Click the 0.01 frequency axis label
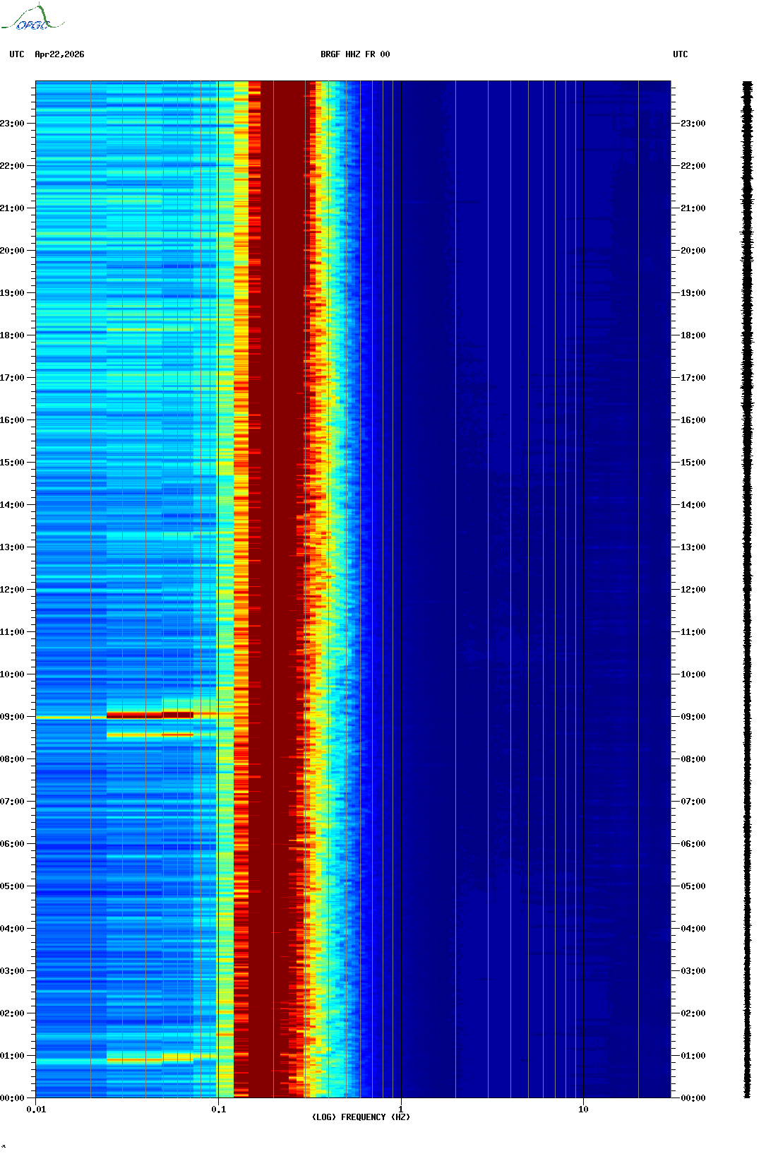Viewport: 778px width, 1154px height. [36, 1110]
